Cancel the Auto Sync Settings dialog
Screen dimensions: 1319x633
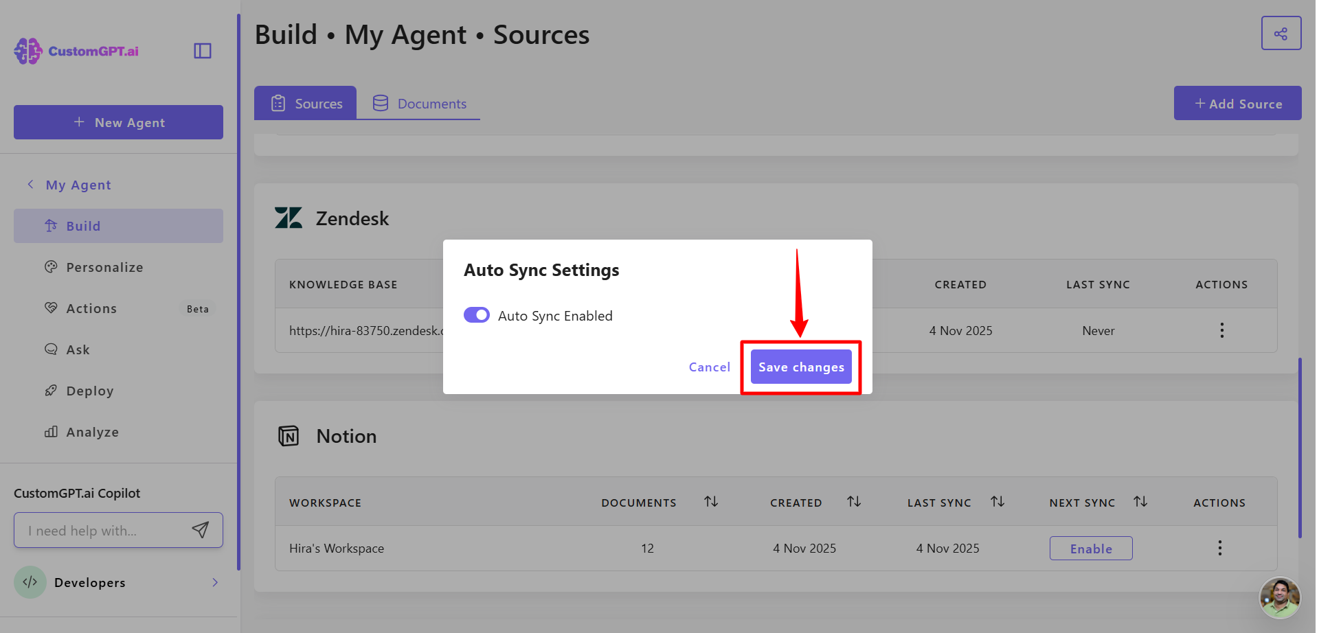(x=710, y=367)
